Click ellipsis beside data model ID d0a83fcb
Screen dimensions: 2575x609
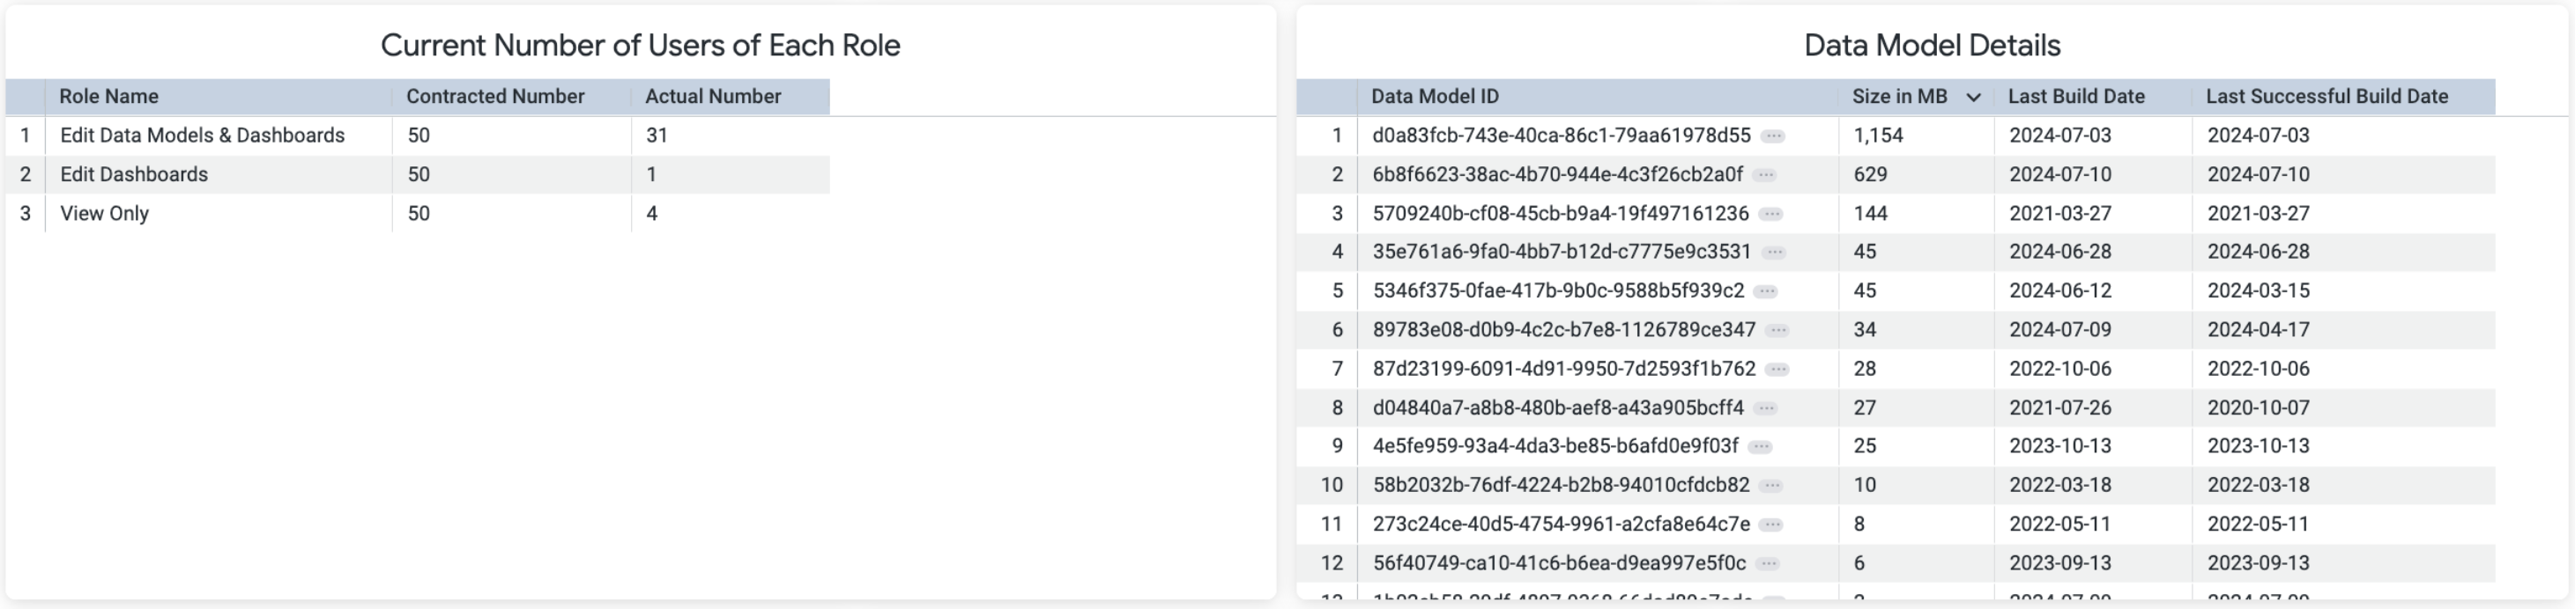1772,136
